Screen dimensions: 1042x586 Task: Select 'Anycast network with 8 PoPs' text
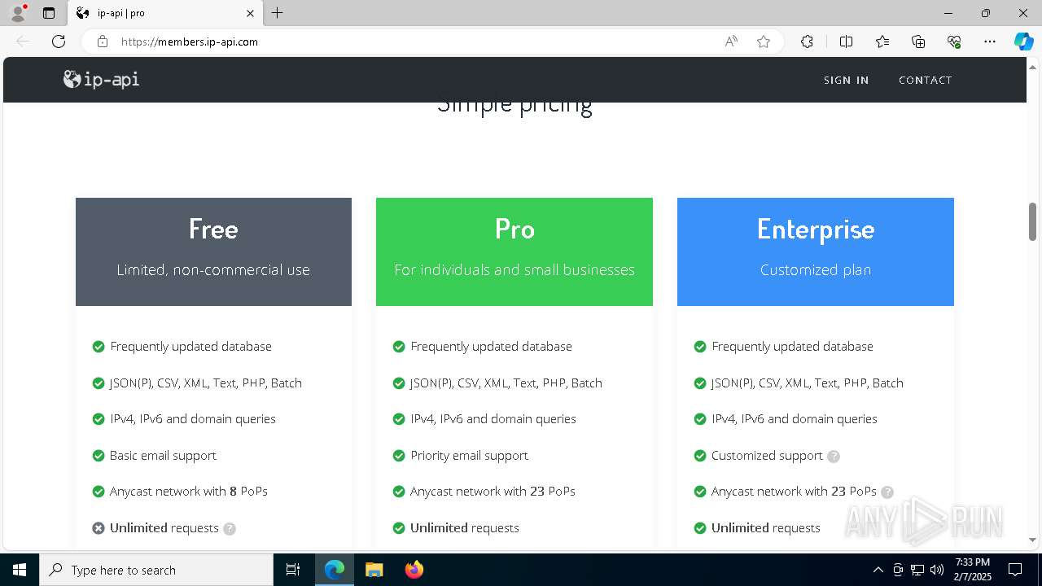pos(189,492)
